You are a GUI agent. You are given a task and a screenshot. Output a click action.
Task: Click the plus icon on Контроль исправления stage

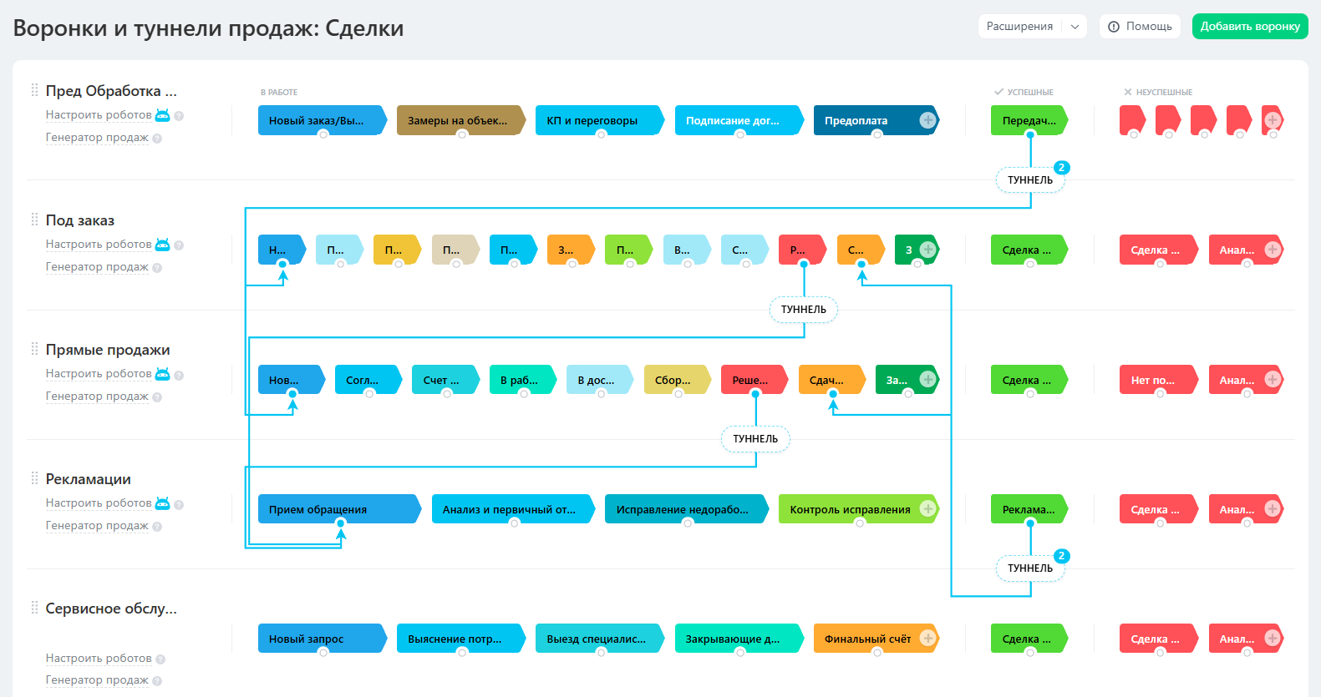pyautogui.click(x=927, y=508)
